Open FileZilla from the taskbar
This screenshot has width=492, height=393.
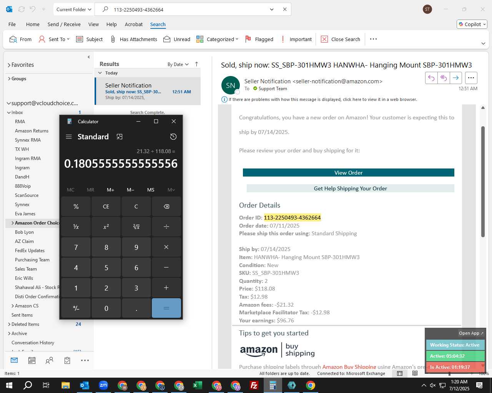(x=254, y=385)
